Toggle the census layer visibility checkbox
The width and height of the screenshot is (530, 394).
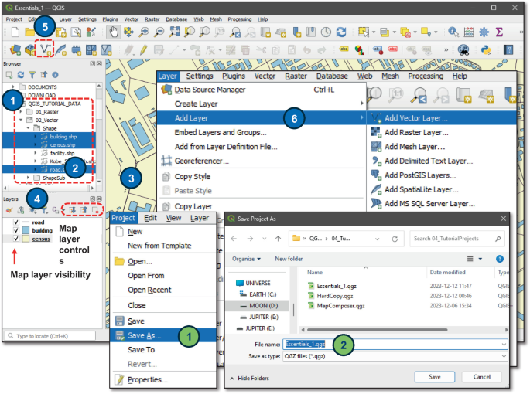(x=16, y=239)
